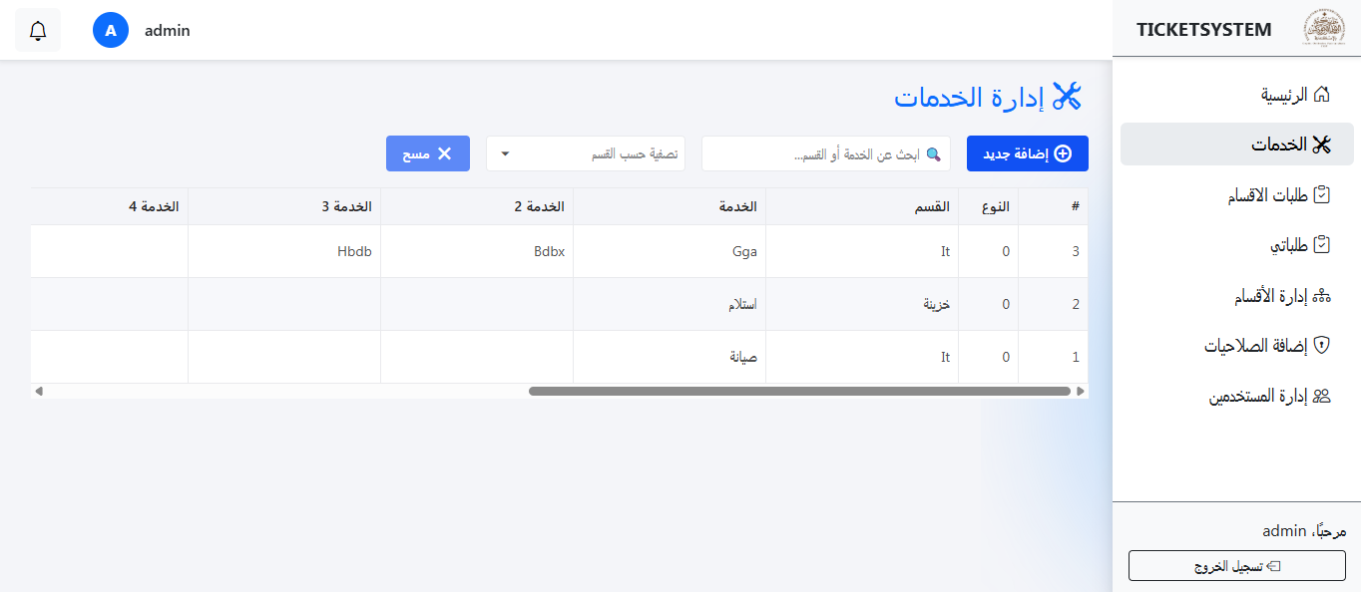Click the users icon beside إدارة المستخدمين

coord(1322,396)
